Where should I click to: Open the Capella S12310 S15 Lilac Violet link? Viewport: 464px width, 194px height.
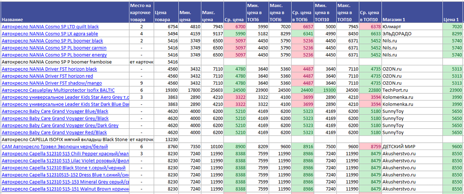[65, 160]
